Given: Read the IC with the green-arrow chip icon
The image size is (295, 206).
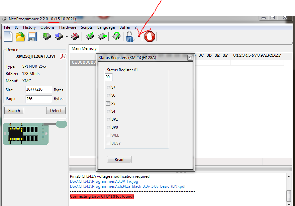Looking at the screenshot, I should click(x=47, y=37).
